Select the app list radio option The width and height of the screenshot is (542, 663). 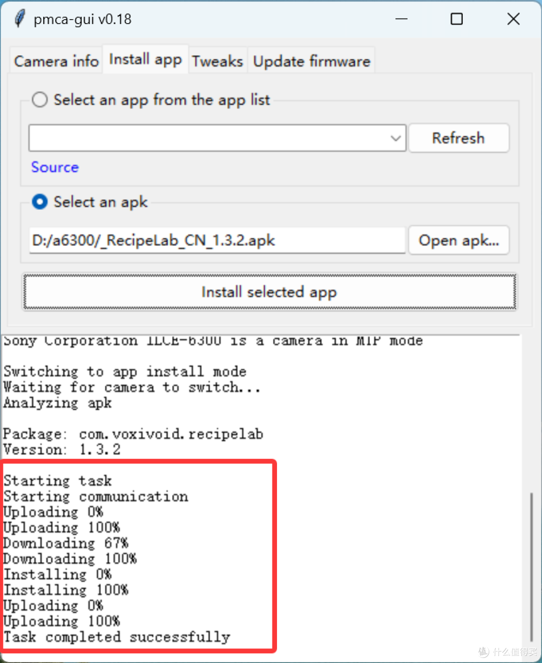point(40,99)
